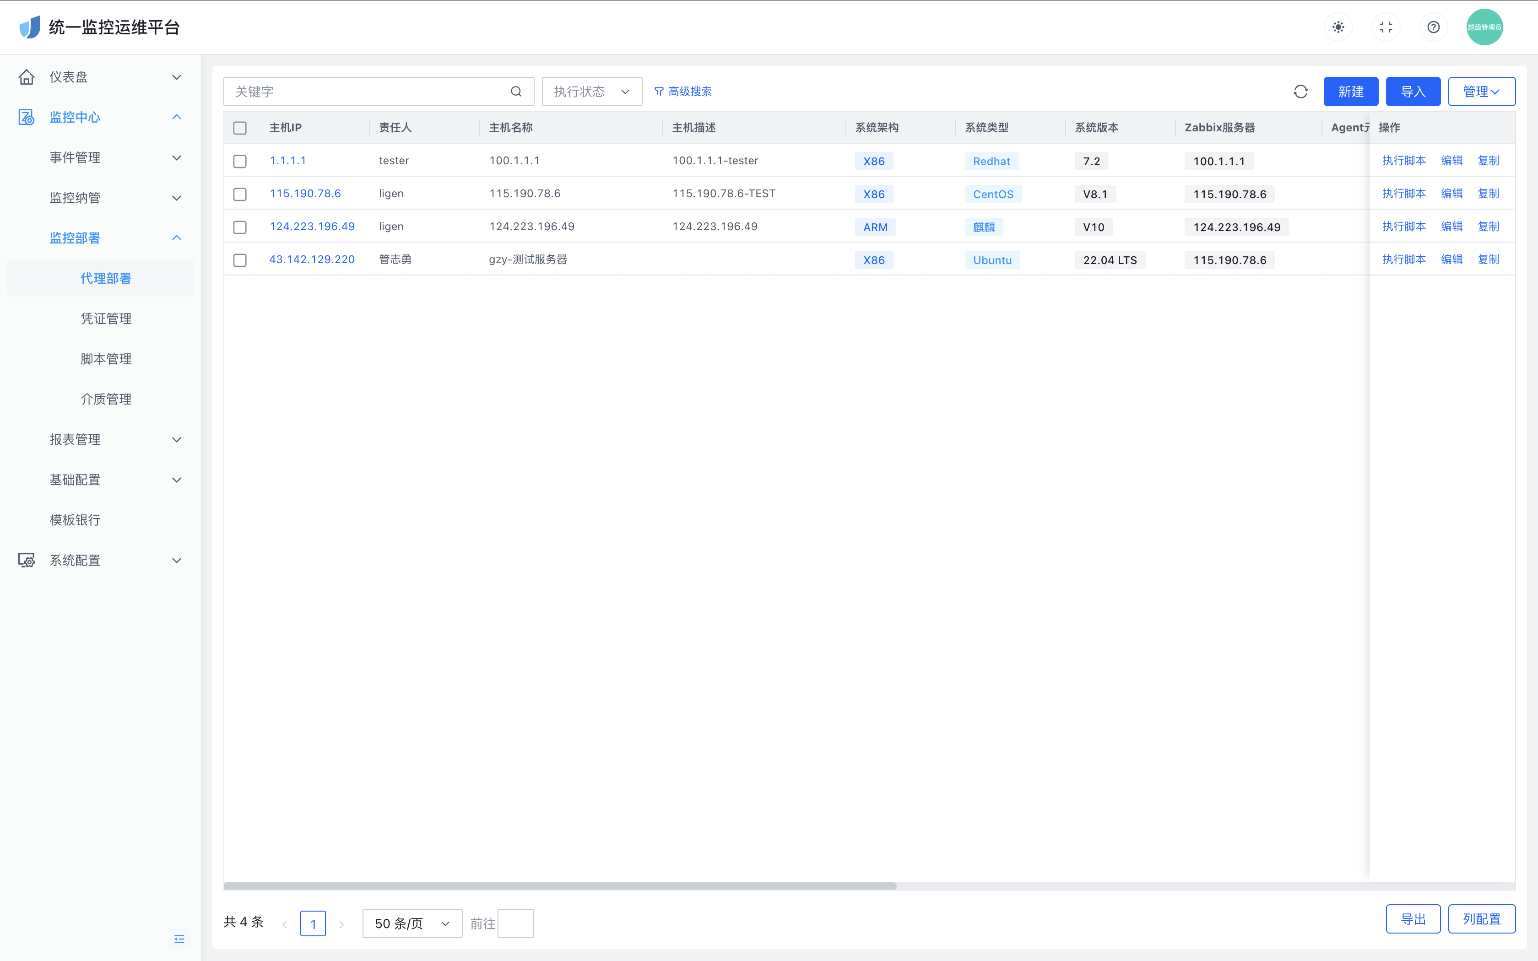
Task: Open the 执行状态 dropdown
Action: [591, 92]
